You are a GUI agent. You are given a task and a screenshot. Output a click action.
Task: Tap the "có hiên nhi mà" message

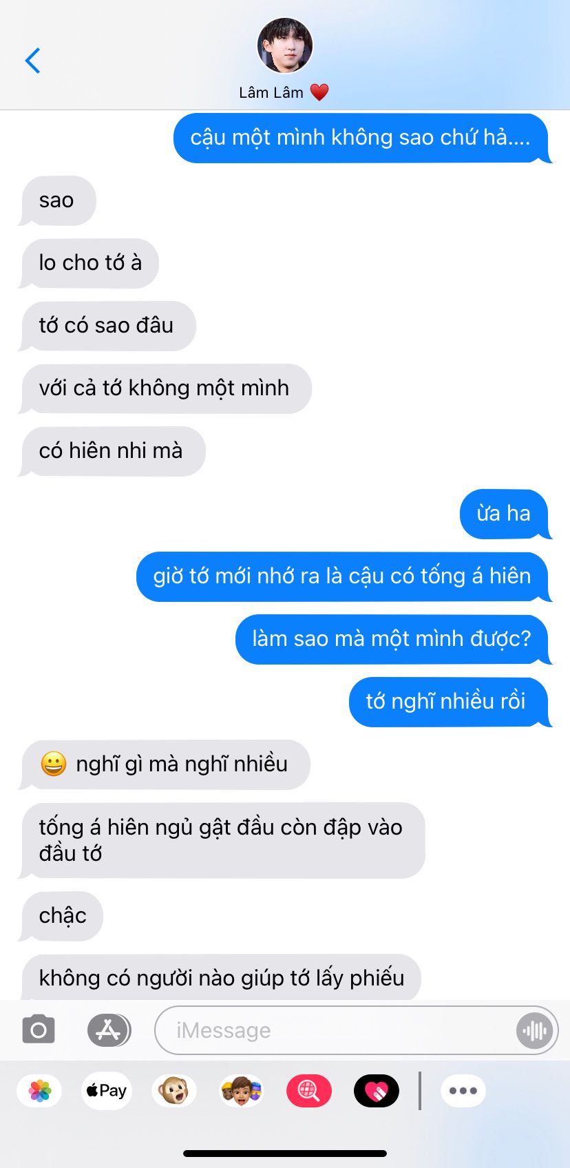pos(112,451)
